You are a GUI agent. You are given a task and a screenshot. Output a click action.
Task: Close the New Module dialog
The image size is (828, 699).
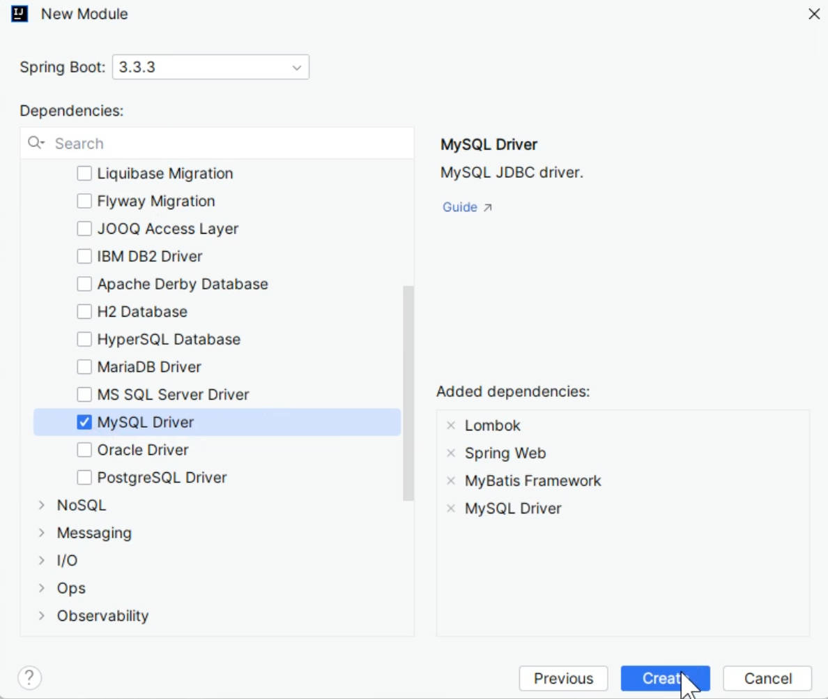[813, 14]
